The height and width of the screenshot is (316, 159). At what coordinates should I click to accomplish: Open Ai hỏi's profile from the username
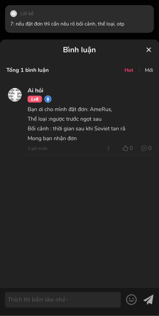pyautogui.click(x=34, y=90)
